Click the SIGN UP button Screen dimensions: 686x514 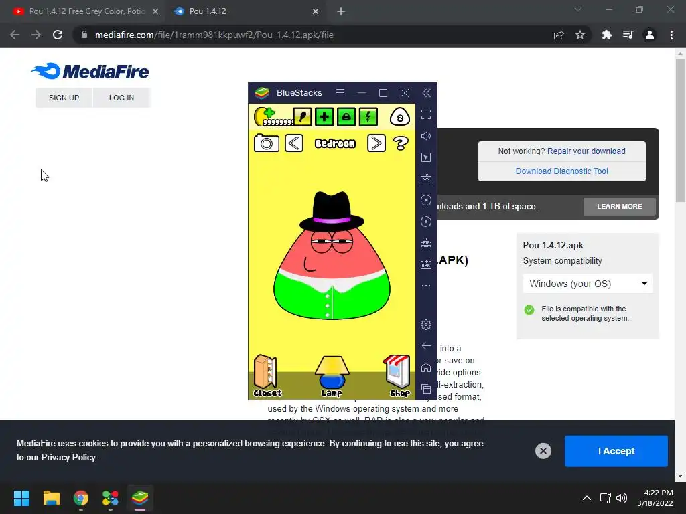[64, 98]
